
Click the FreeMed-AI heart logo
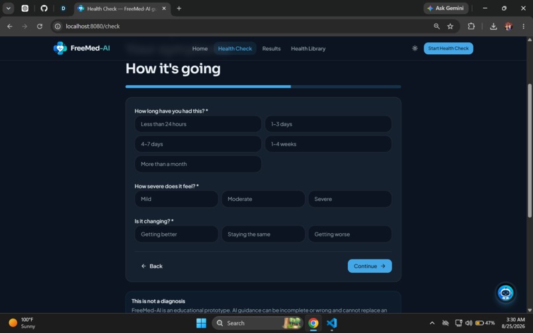coord(60,48)
